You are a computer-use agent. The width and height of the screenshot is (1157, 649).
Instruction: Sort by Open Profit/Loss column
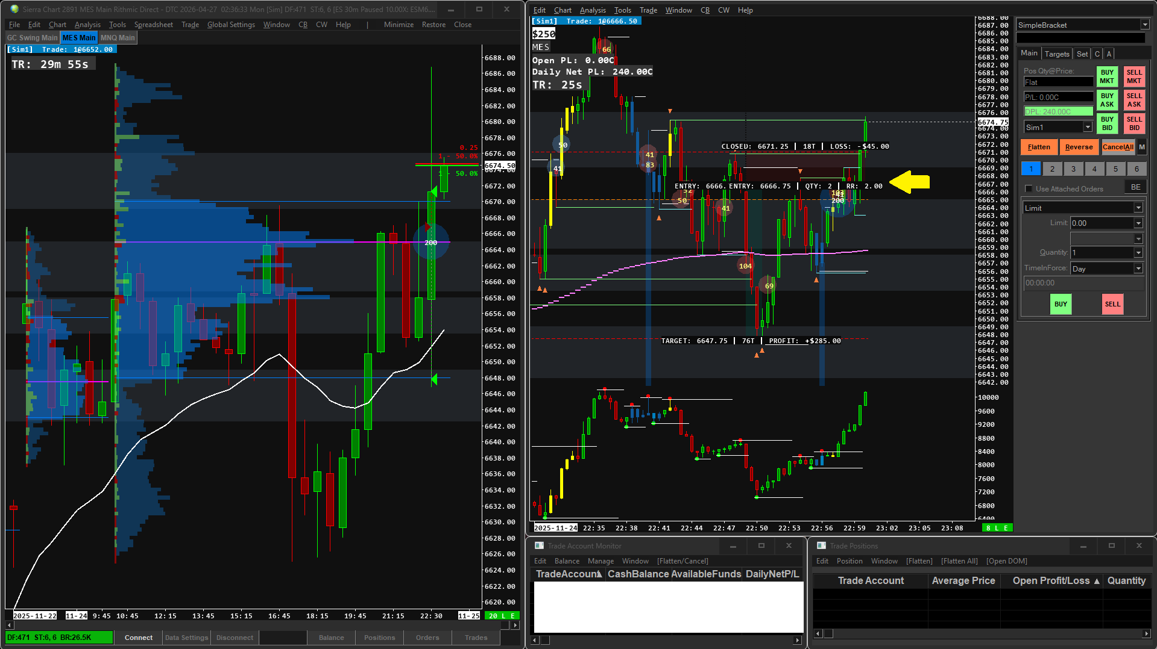click(1051, 580)
